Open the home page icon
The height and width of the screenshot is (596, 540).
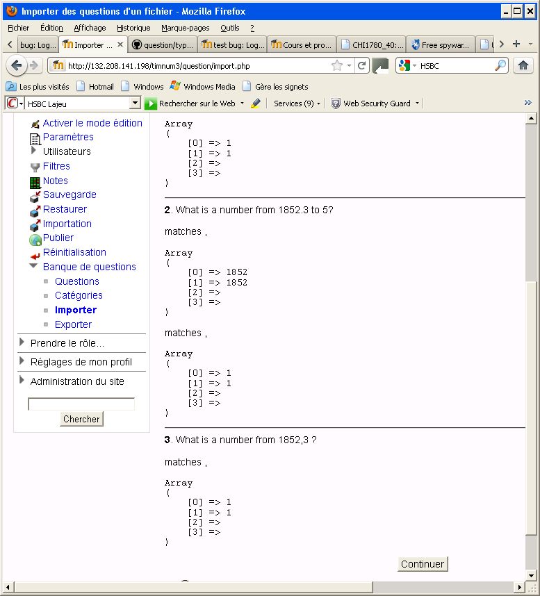(x=523, y=66)
